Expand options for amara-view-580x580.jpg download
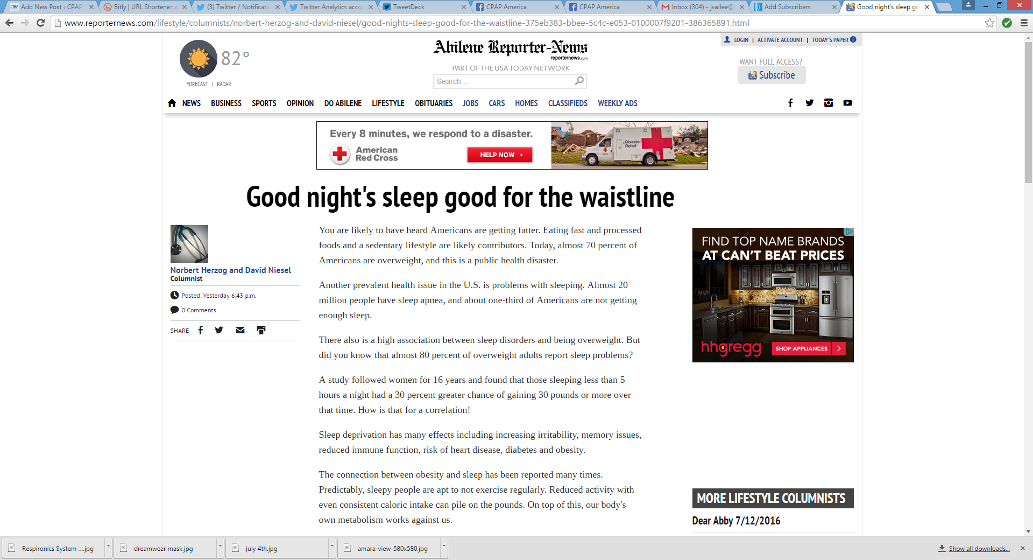 coord(444,546)
